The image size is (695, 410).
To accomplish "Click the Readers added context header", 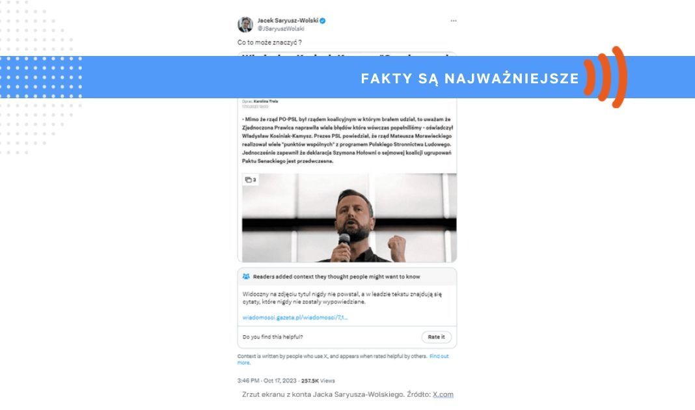I will pos(336,277).
